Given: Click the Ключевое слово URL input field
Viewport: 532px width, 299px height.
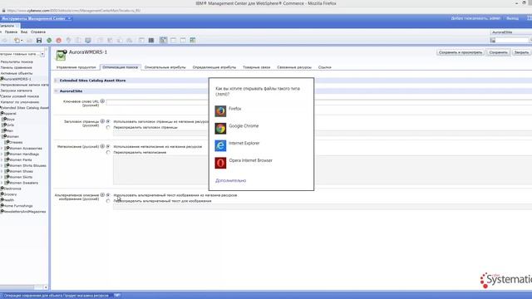Looking at the screenshot, I should (x=157, y=102).
